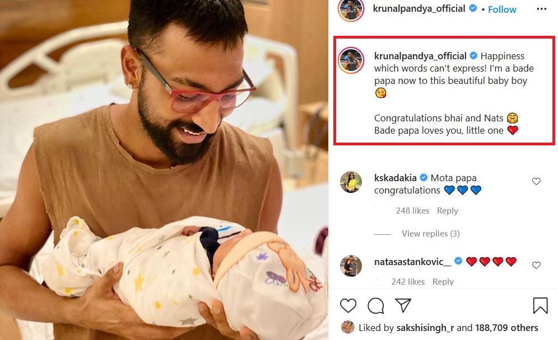The image size is (558, 340).
Task: Reply to kskadakia's comment
Action: click(447, 211)
